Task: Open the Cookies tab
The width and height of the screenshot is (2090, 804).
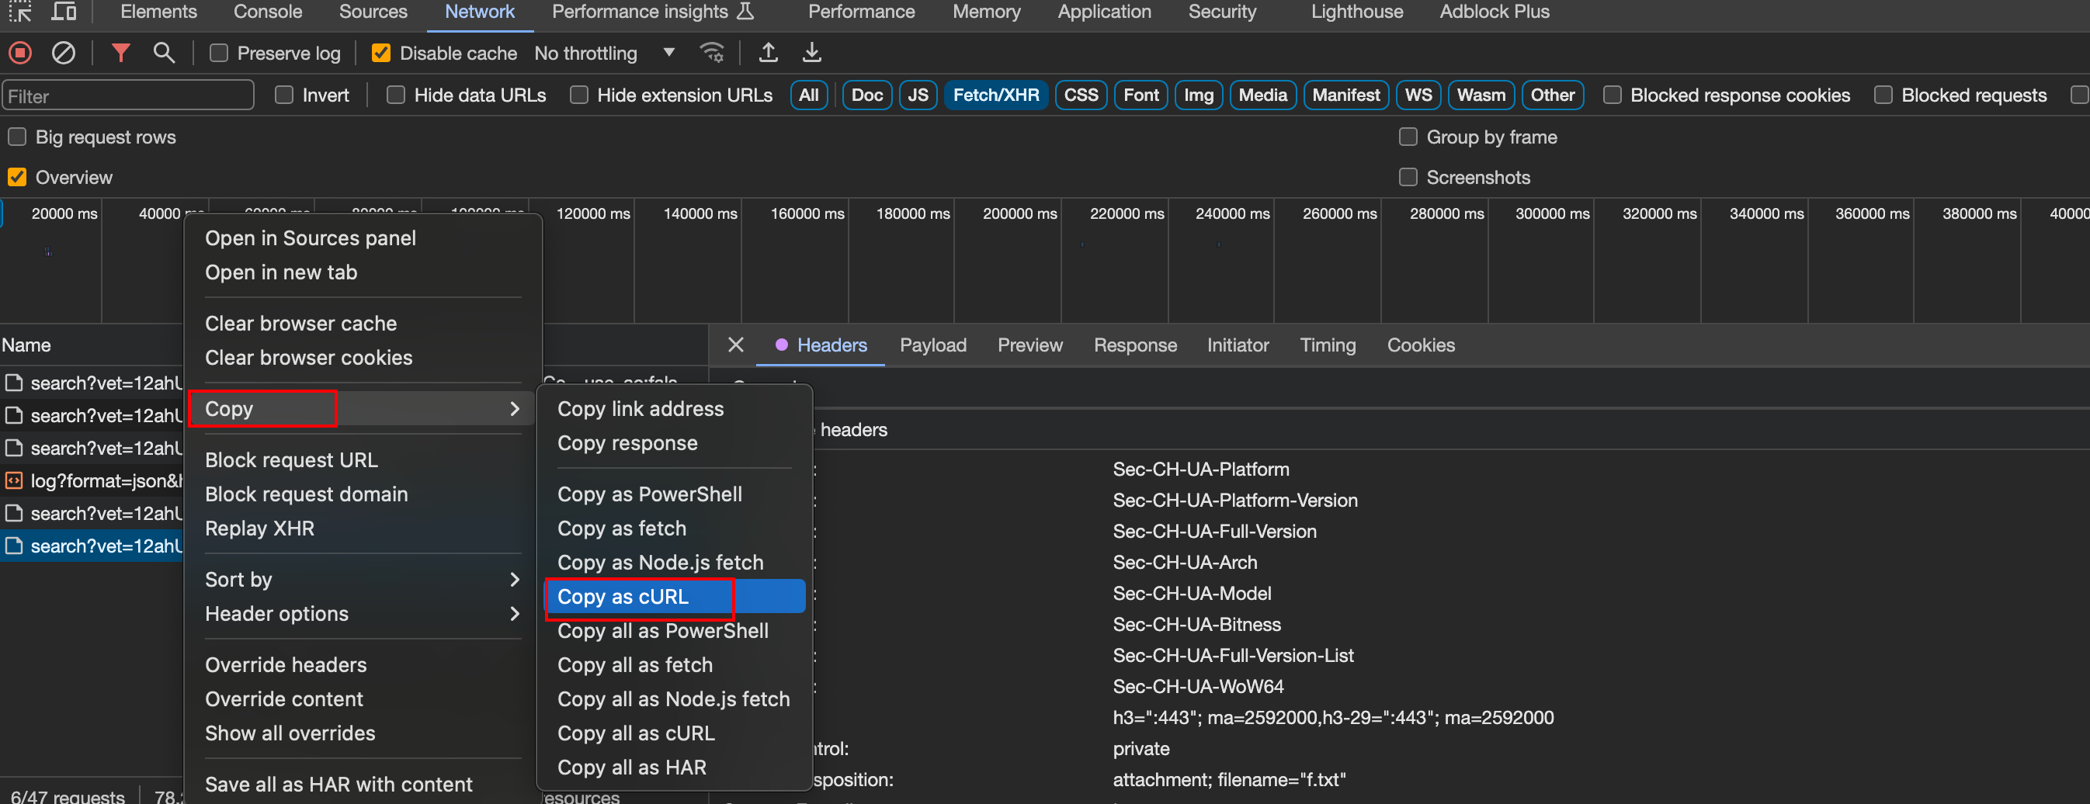Action: pos(1421,345)
